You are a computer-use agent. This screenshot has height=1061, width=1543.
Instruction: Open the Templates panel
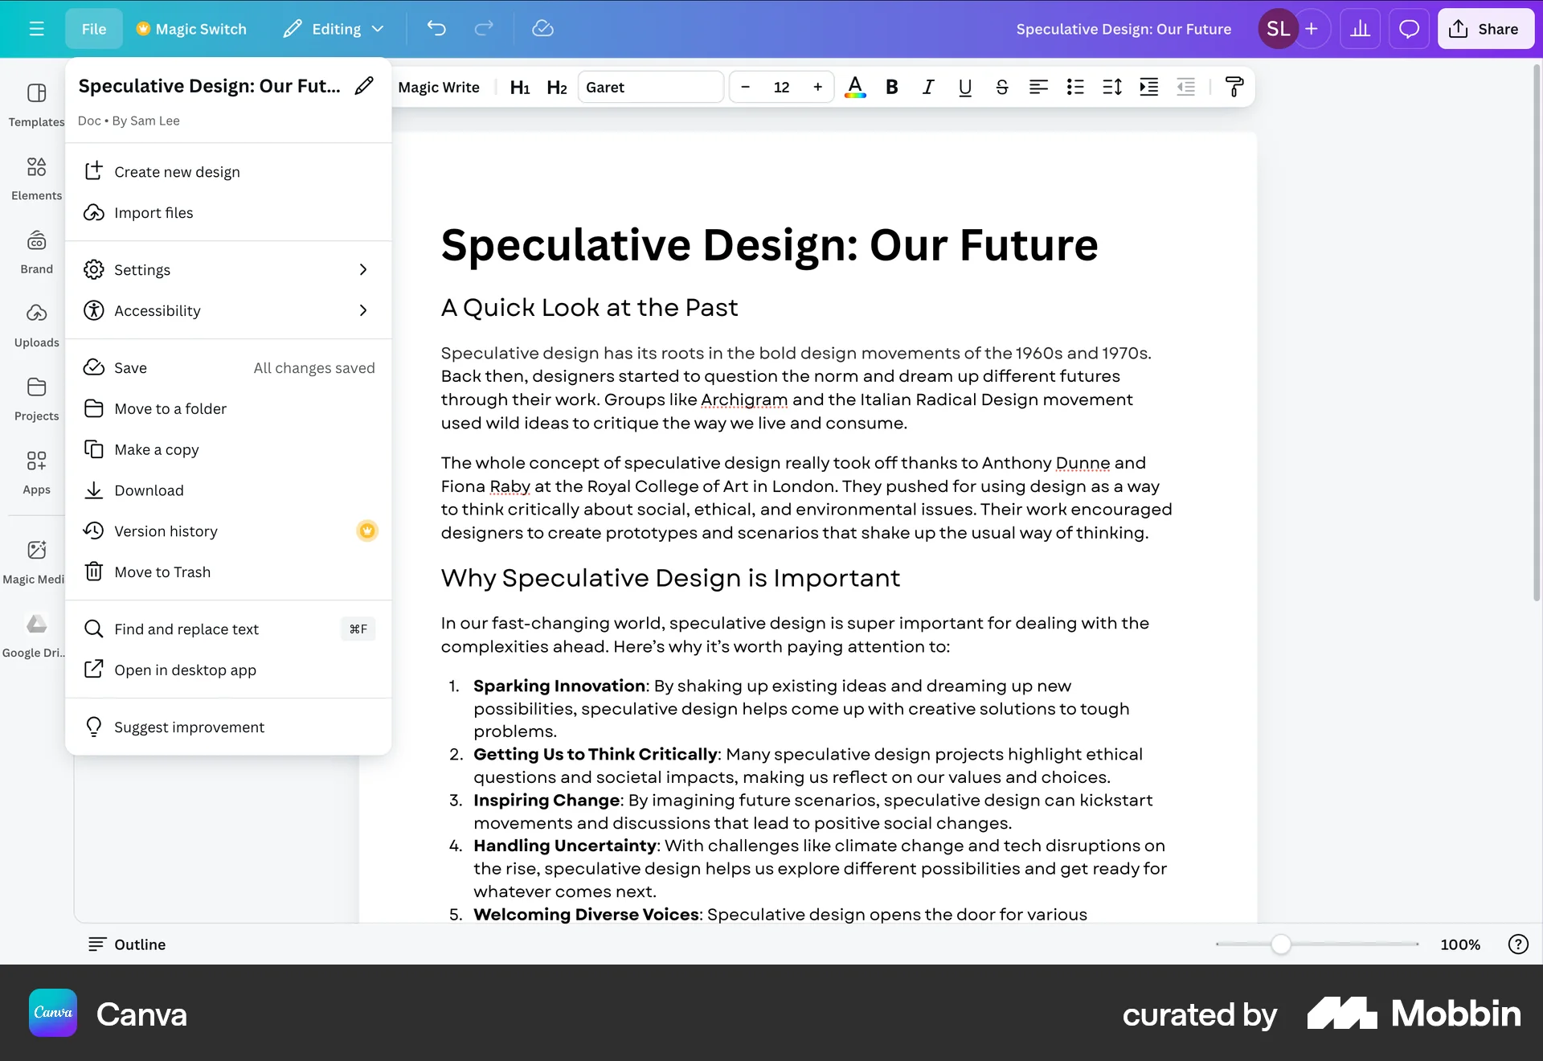[x=36, y=104]
